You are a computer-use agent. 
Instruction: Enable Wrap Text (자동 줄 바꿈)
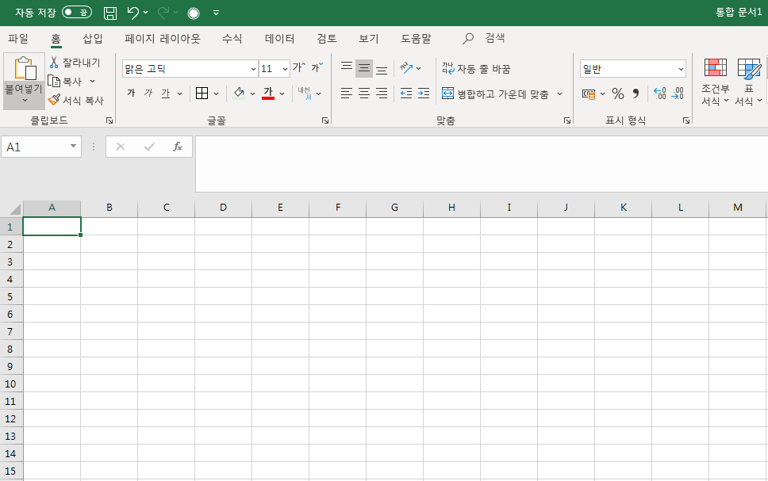pos(476,69)
